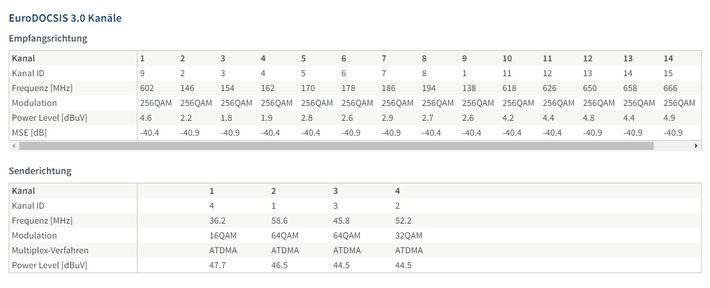Click the Multiplex-Verfahren row label
The width and height of the screenshot is (710, 288).
(x=50, y=250)
